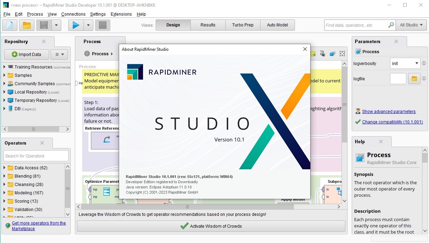Click the logfile text field
Screen dimensions: 429x243
pos(398,79)
